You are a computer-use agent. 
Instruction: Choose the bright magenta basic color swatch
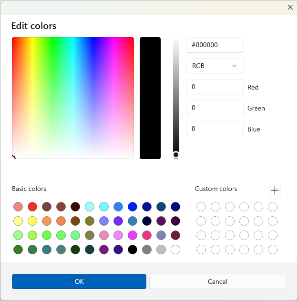[133, 235]
